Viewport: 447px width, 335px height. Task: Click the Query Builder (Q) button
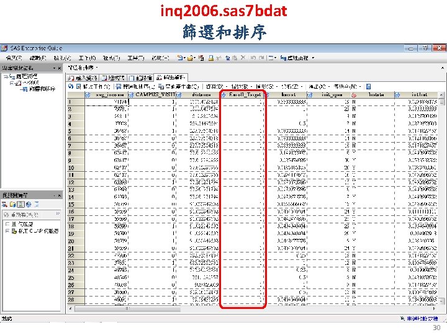179,86
